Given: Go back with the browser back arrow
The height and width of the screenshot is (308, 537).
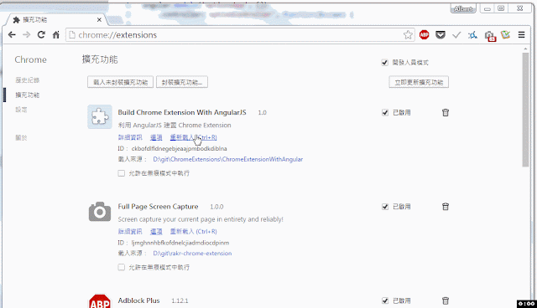Looking at the screenshot, I should point(12,35).
